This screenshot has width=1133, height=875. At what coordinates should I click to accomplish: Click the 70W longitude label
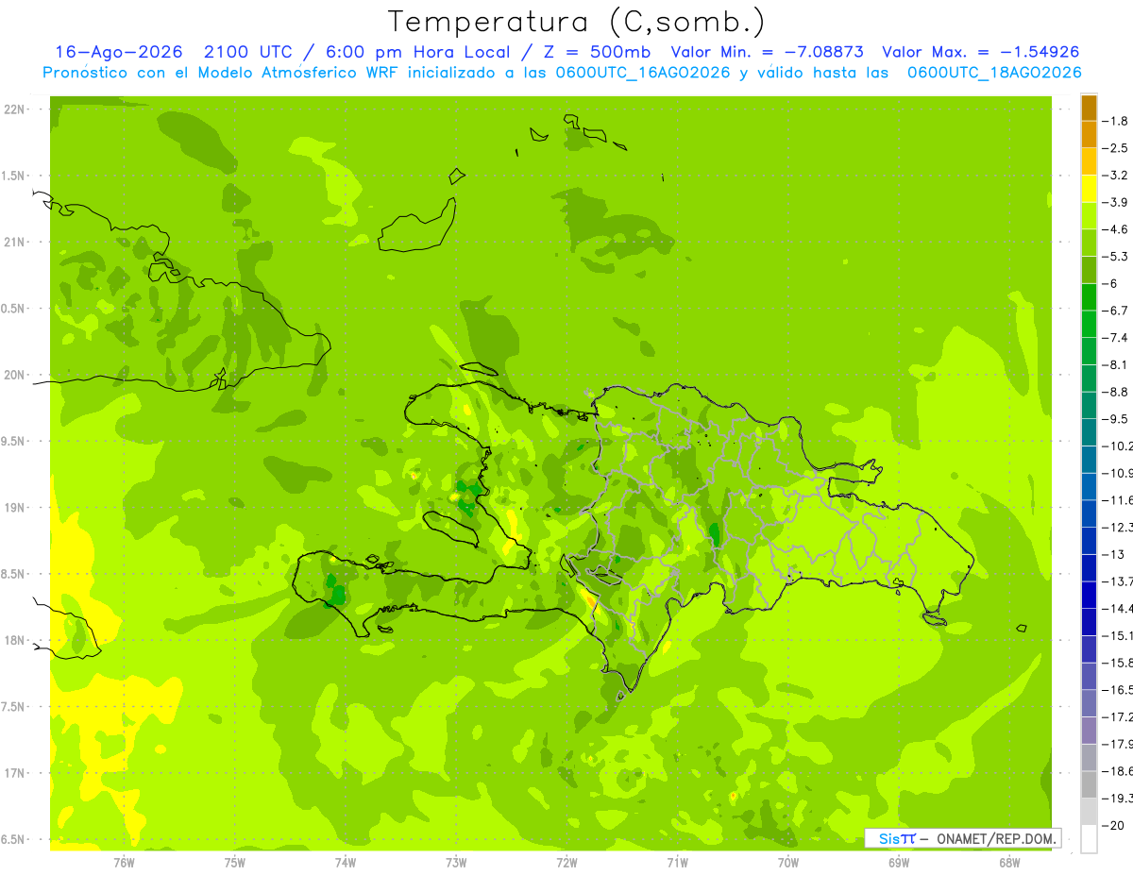(x=788, y=863)
